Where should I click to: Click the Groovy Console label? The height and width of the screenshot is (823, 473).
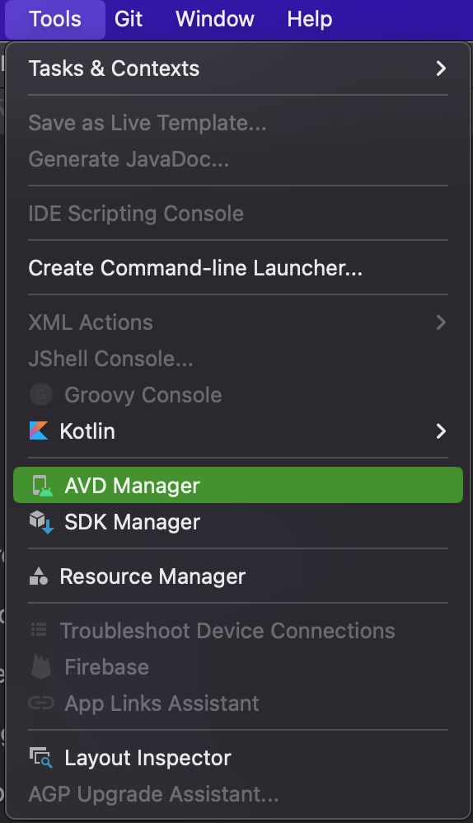click(x=143, y=395)
